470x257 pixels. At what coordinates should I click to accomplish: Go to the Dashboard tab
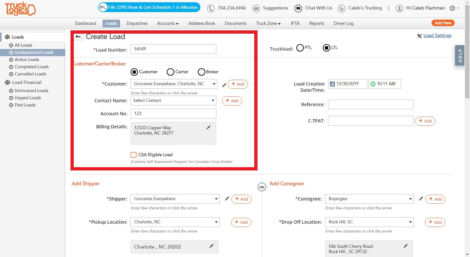coord(86,23)
